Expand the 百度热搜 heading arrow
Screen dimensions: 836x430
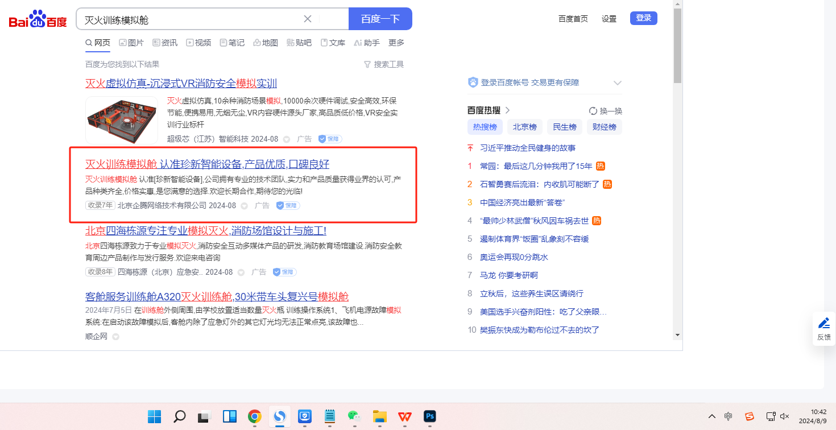click(507, 110)
